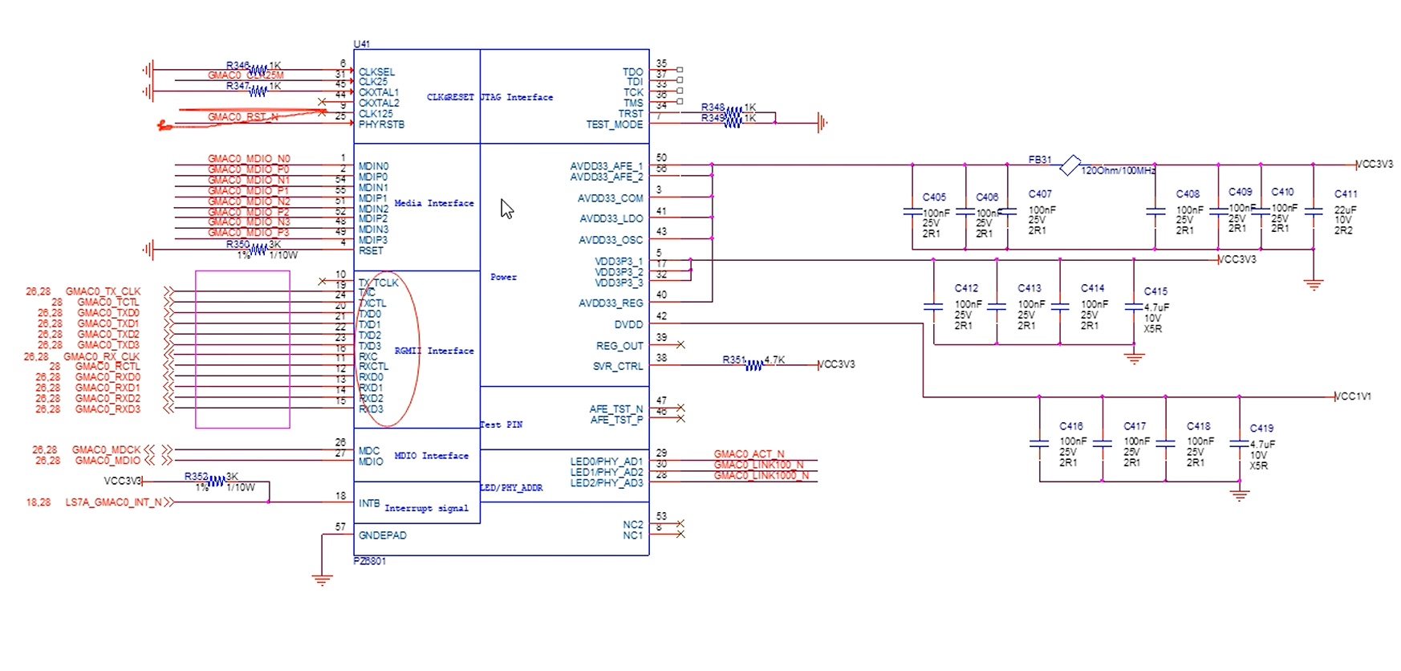Select resistor R346 symbol
The image size is (1401, 671).
tap(258, 70)
